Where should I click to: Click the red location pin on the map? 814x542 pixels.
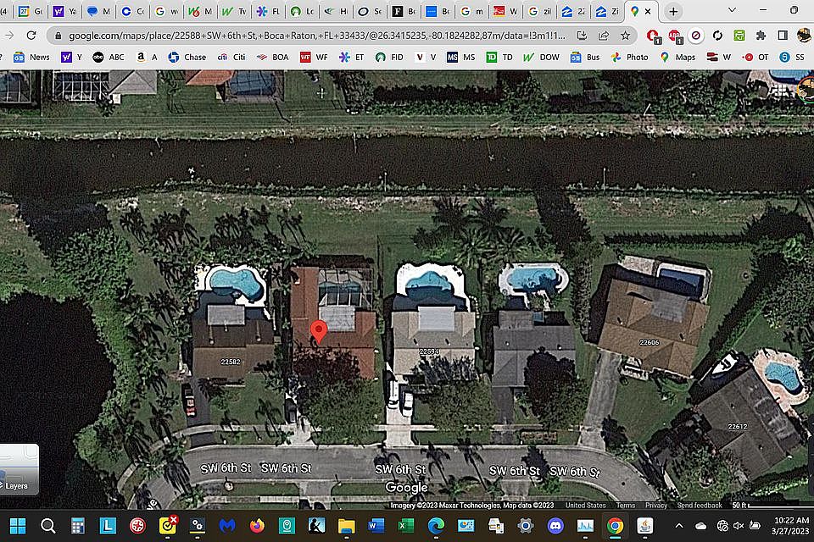point(319,331)
